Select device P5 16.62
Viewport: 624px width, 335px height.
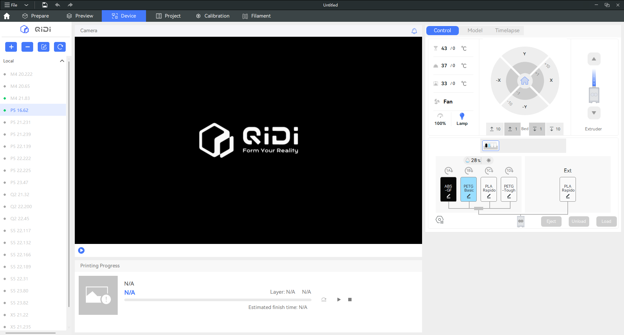click(33, 110)
